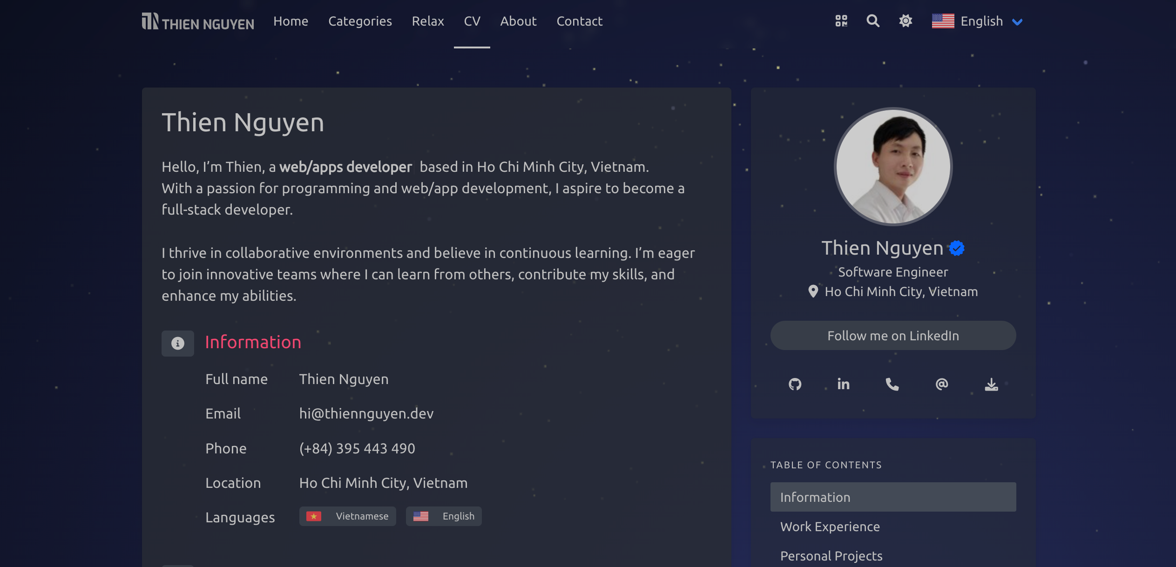The image size is (1176, 567).
Task: Click the email @ icon
Action: [942, 384]
